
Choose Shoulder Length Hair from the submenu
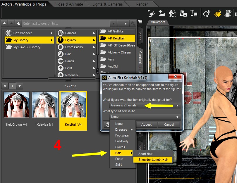[x=153, y=160]
